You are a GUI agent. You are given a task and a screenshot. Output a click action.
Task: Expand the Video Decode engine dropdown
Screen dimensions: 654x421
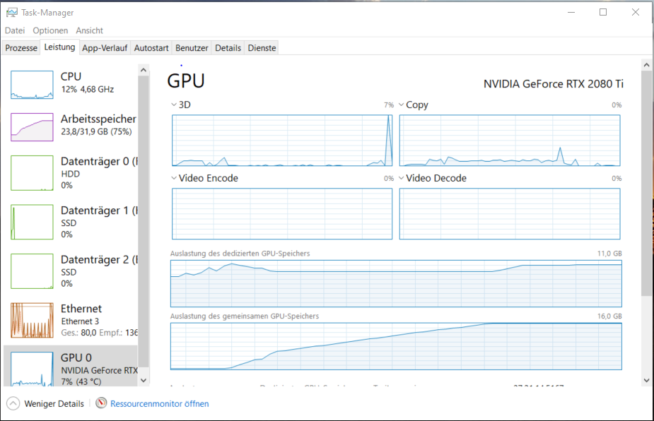tap(402, 178)
